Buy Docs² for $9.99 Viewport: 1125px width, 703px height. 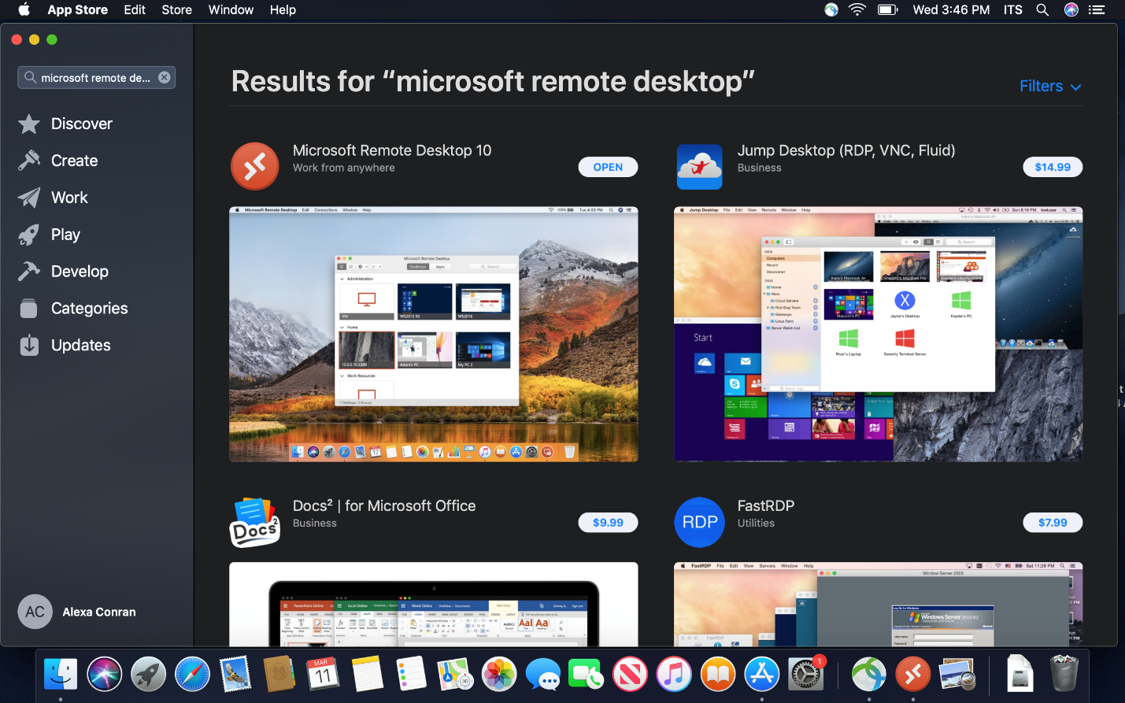pos(608,522)
